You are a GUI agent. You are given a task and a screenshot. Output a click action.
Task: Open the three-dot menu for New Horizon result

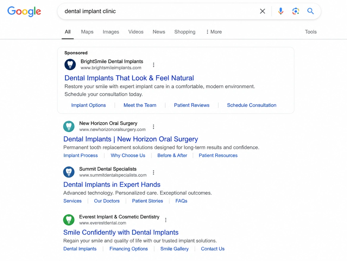click(x=153, y=127)
